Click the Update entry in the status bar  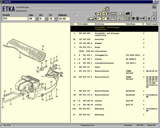point(151,125)
